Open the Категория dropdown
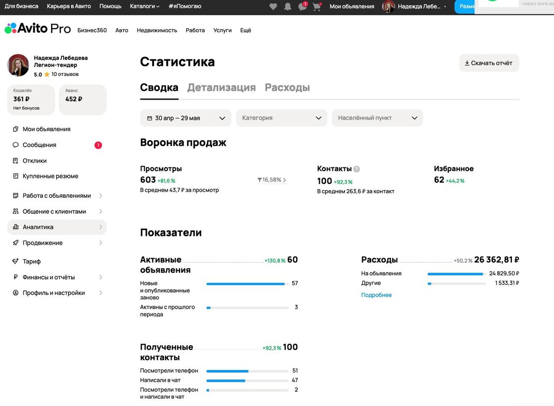This screenshot has height=406, width=554. 281,118
